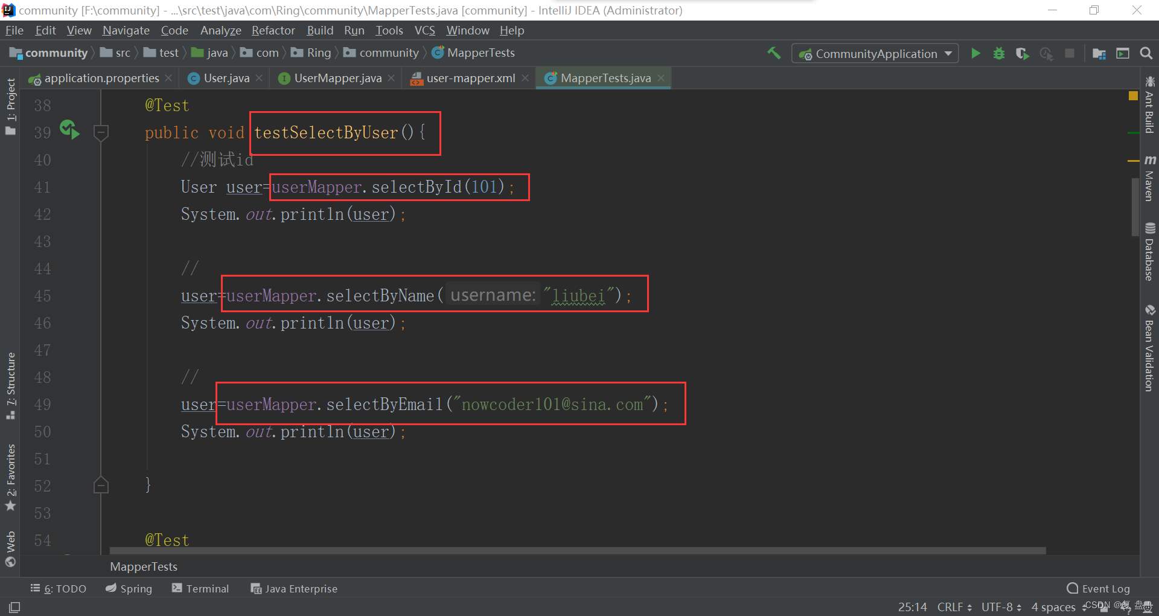Screen dimensions: 1159x616
Task: Open the Tools menu
Action: coord(389,30)
